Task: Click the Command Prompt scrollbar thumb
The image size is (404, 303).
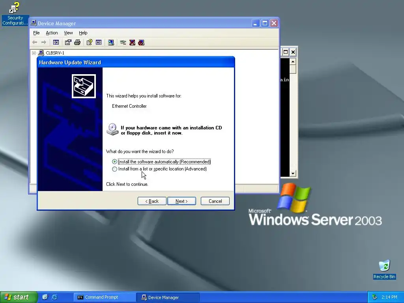Action: 292,69
